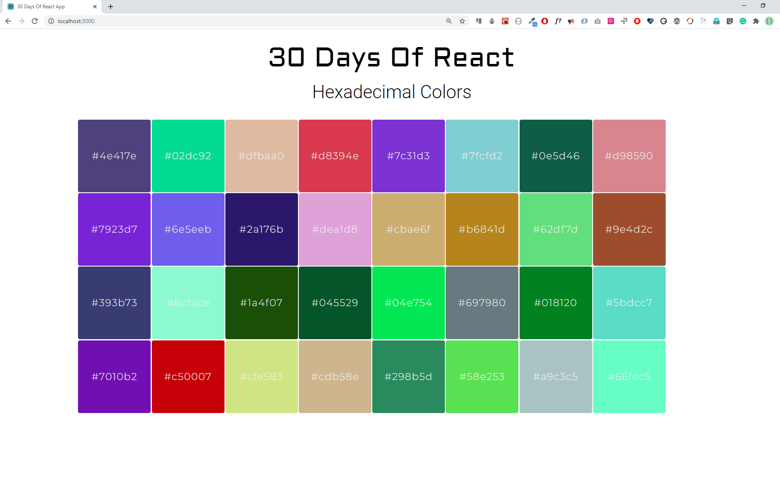Click the site information icon
Image resolution: width=780 pixels, height=477 pixels.
pos(51,21)
